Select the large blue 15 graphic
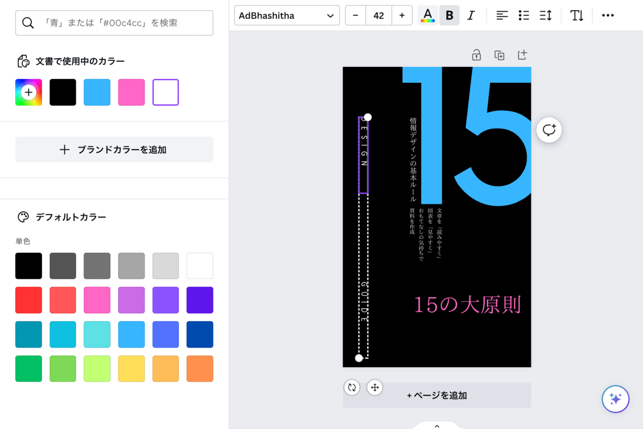 (x=467, y=136)
